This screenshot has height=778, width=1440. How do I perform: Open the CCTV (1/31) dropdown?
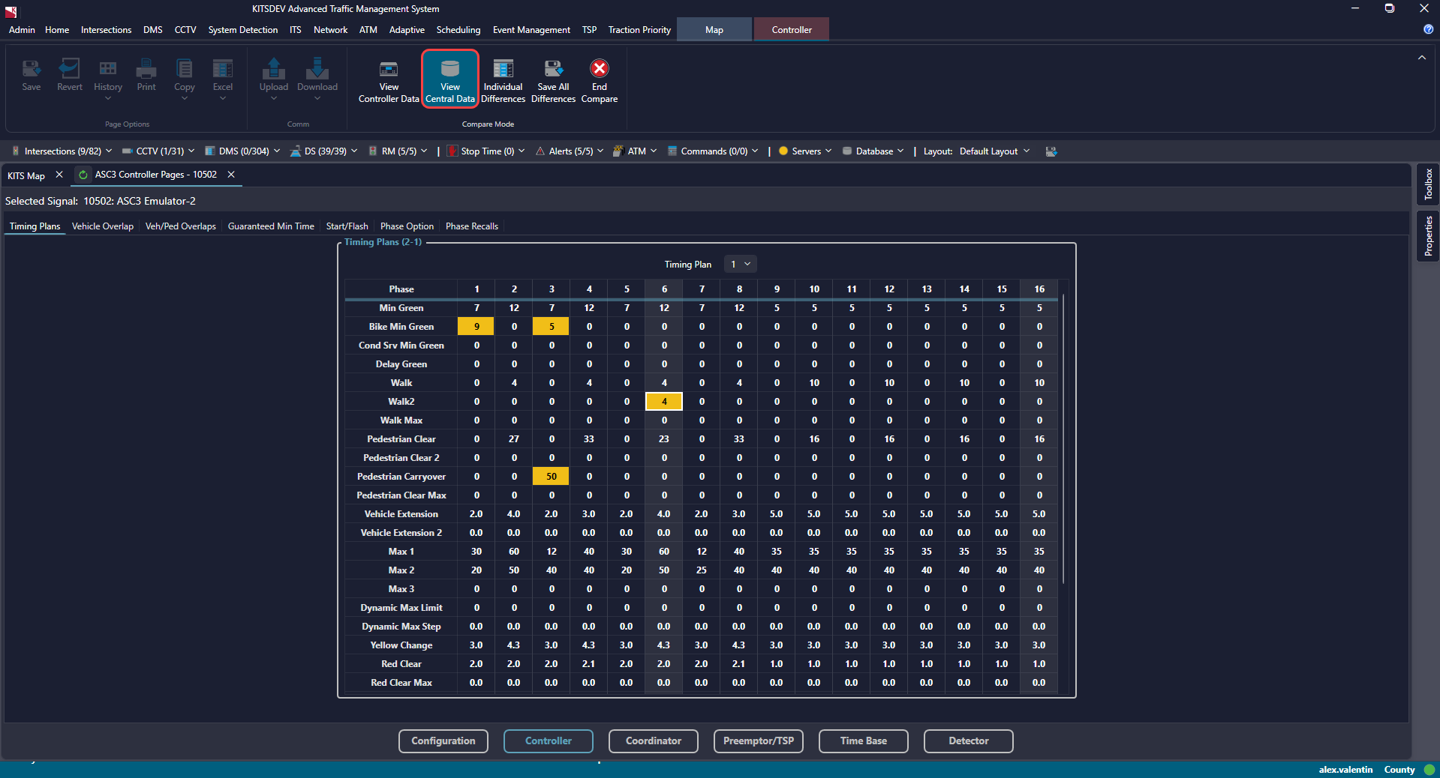click(158, 151)
